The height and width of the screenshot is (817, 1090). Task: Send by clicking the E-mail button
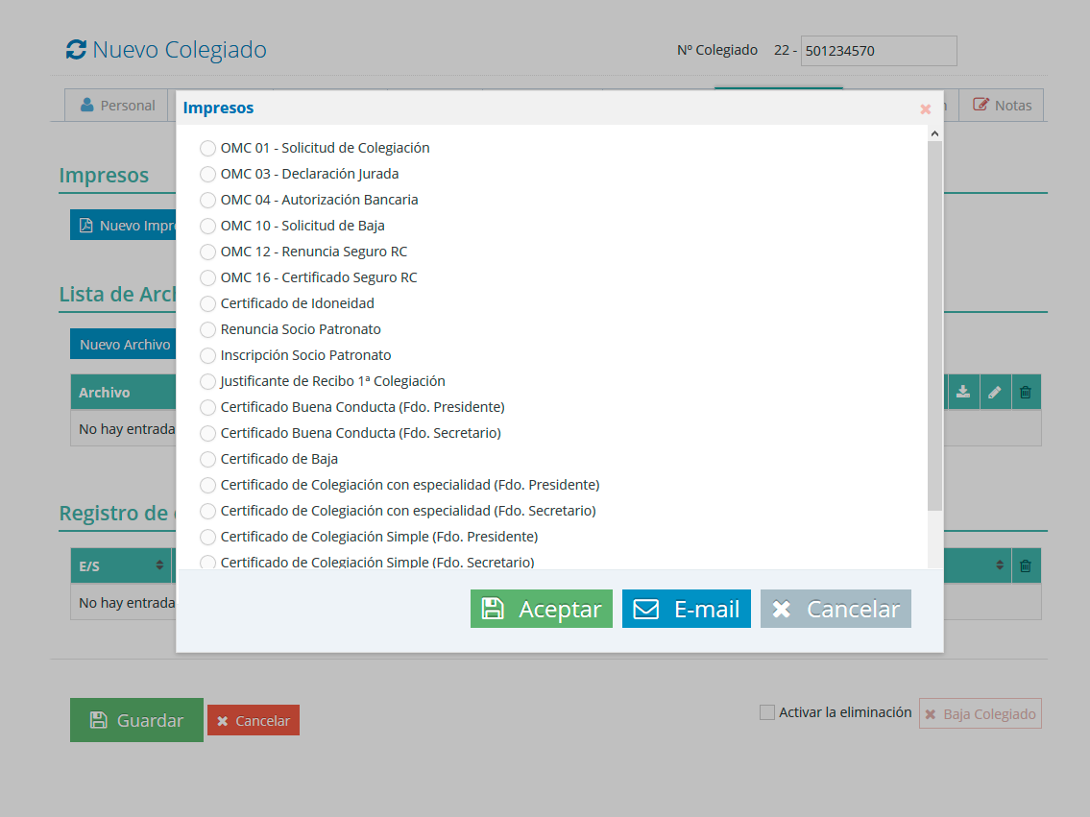tap(686, 609)
